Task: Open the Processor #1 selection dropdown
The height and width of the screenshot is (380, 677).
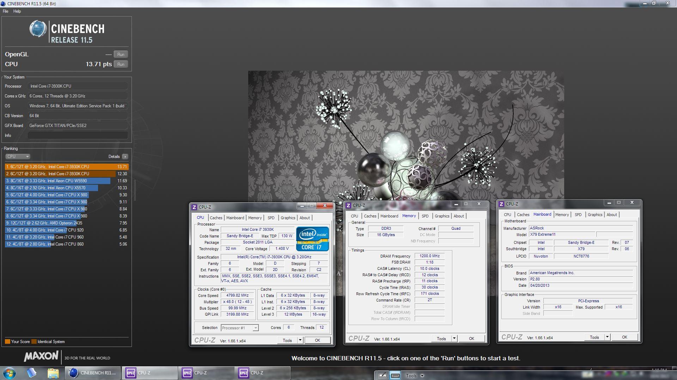Action: click(240, 328)
